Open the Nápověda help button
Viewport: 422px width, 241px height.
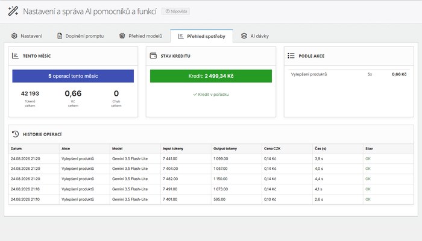pyautogui.click(x=176, y=11)
